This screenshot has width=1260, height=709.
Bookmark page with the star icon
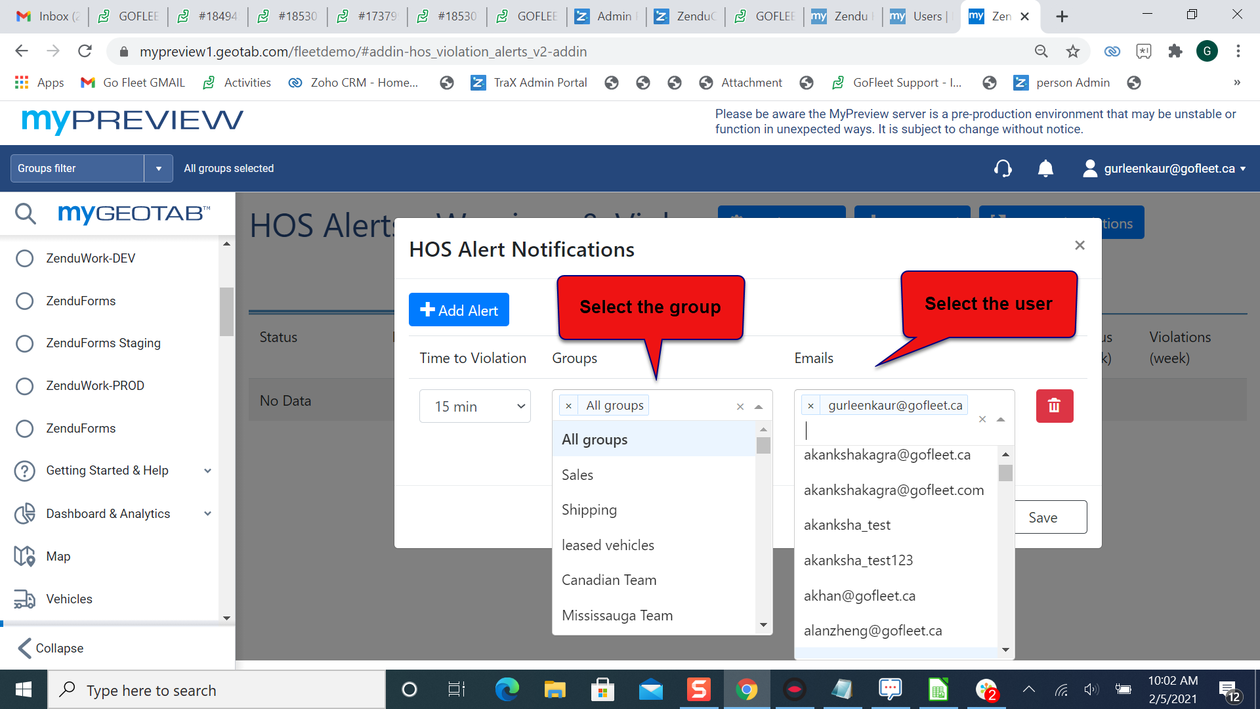coord(1072,51)
